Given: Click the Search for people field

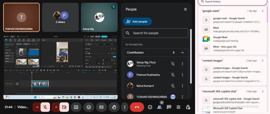Looking at the screenshot, I should point(156,33).
